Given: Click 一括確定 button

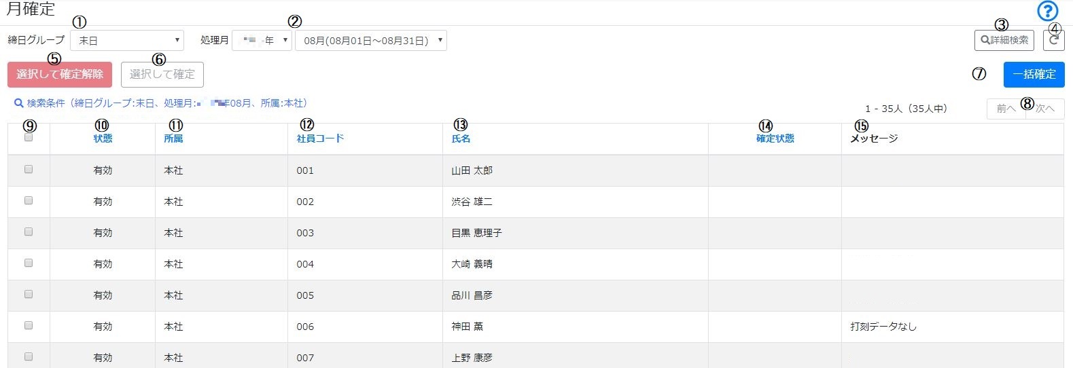Looking at the screenshot, I should click(x=1034, y=75).
